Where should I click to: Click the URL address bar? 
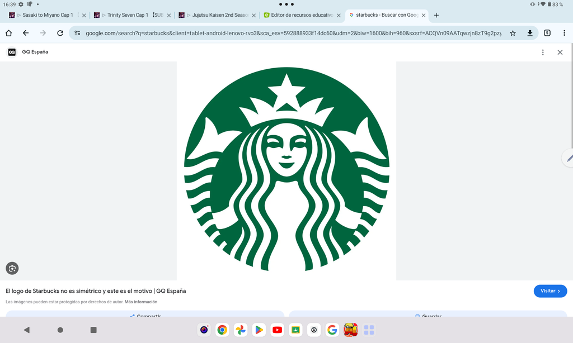click(293, 33)
